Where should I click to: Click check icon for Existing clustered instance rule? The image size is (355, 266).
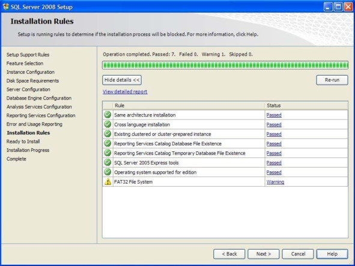coord(108,134)
